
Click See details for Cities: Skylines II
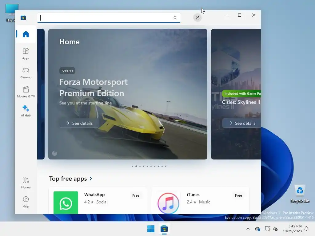pyautogui.click(x=242, y=123)
